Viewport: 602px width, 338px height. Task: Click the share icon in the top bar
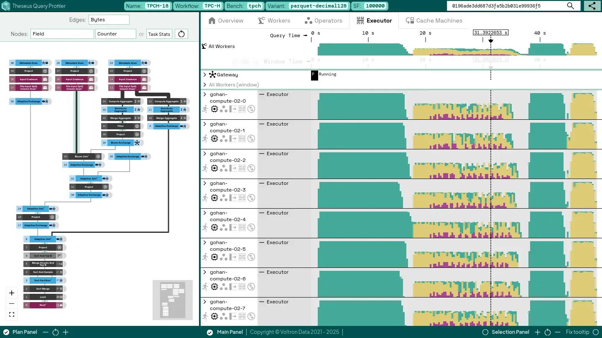(592, 6)
